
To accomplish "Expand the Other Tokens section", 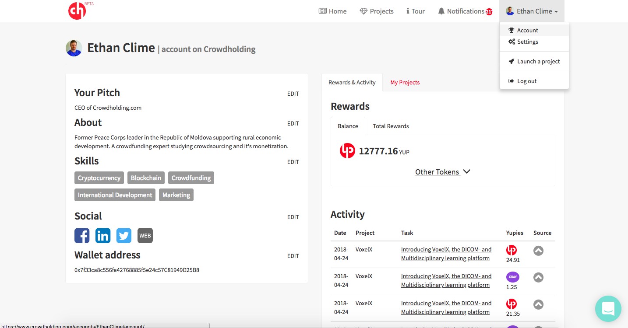I will [443, 172].
